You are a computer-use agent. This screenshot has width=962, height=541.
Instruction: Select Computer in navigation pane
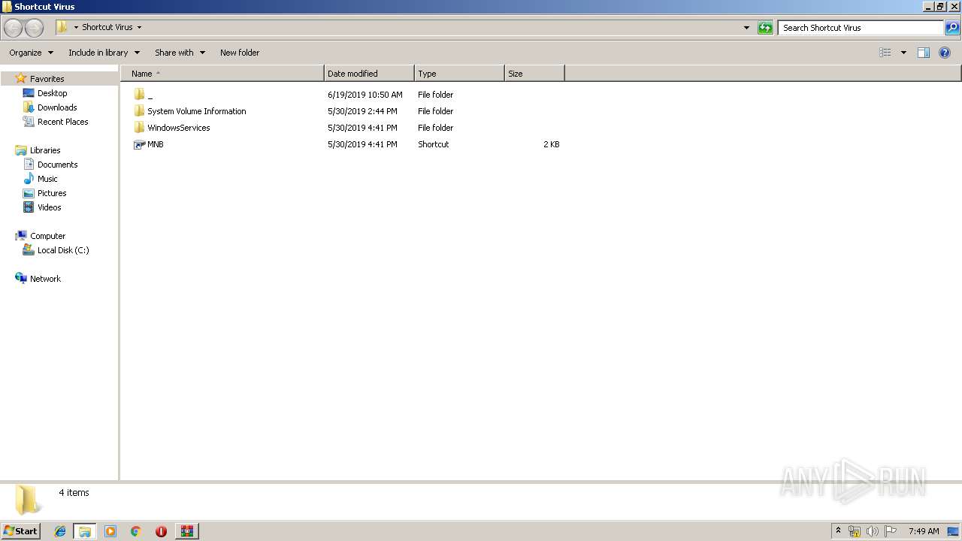coord(47,236)
